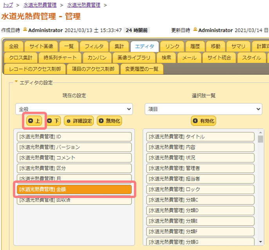Switch to the サマリ tab
Image resolution: width=269 pixels, height=250 pixels.
pos(238,46)
